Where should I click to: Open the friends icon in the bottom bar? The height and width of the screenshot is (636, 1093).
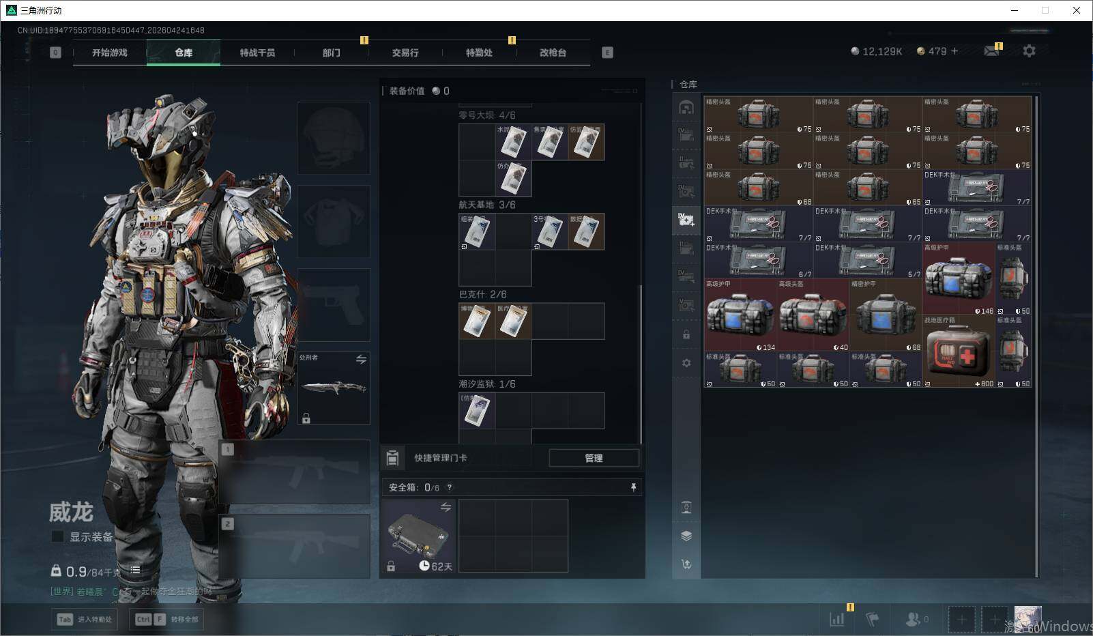click(912, 619)
